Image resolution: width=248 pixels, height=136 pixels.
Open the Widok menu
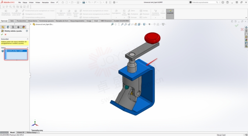pos(31,2)
